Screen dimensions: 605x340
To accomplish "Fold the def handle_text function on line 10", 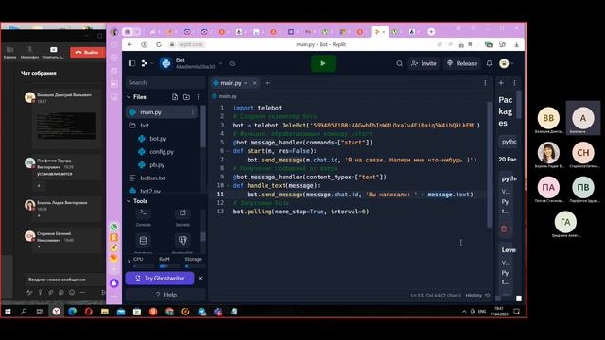I will [228, 186].
